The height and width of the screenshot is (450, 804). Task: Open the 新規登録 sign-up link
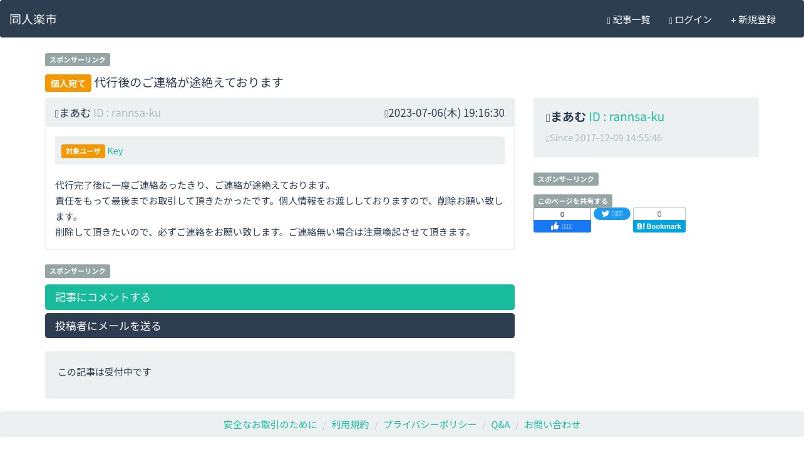(753, 20)
